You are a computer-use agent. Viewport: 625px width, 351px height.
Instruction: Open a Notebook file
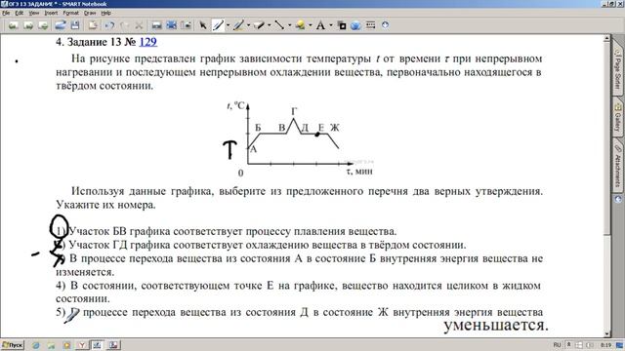click(61, 25)
